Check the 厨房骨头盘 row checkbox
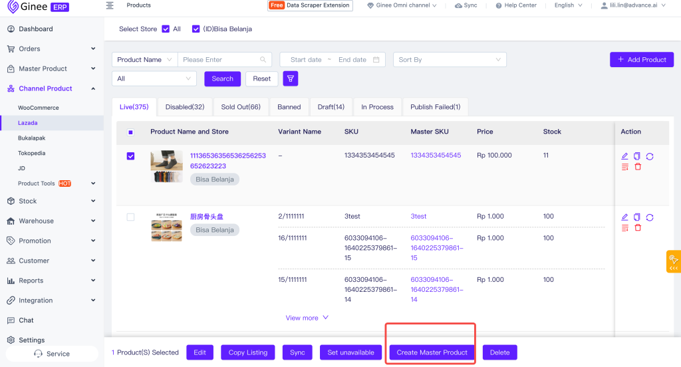The height and width of the screenshot is (367, 681). tap(130, 217)
